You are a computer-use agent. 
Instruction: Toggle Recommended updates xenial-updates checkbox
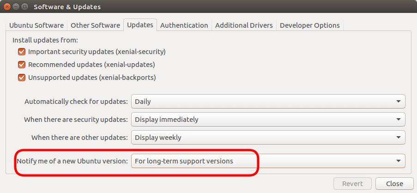coord(22,65)
